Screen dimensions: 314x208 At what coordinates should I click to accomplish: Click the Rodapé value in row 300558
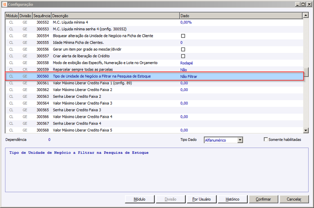186,63
